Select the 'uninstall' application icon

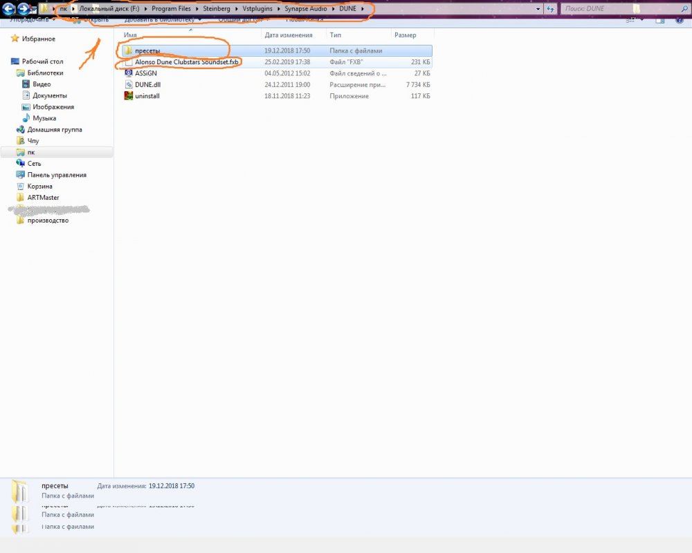click(x=129, y=95)
